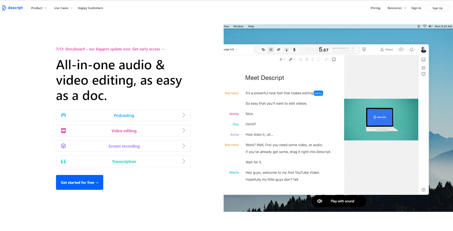
Task: Click the Play with sound button
Action: click(x=339, y=201)
